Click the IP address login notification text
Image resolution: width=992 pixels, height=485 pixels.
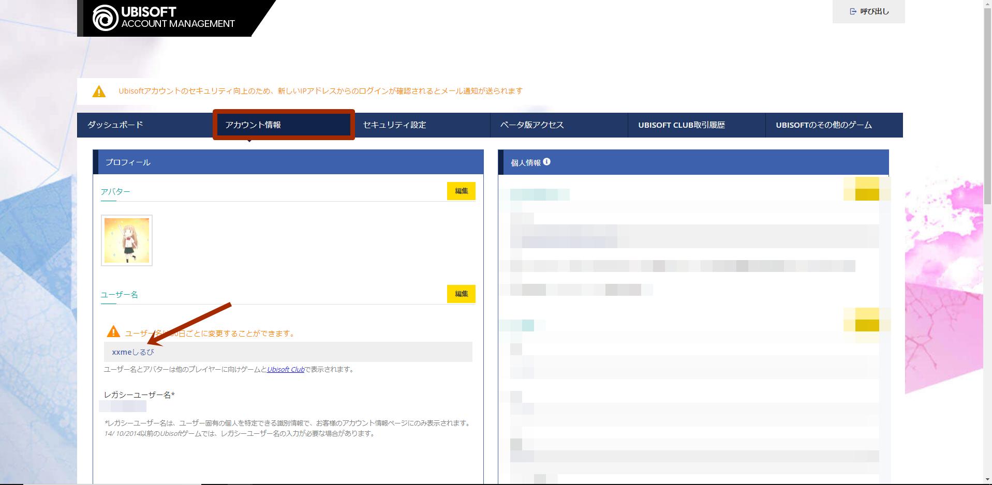[320, 91]
